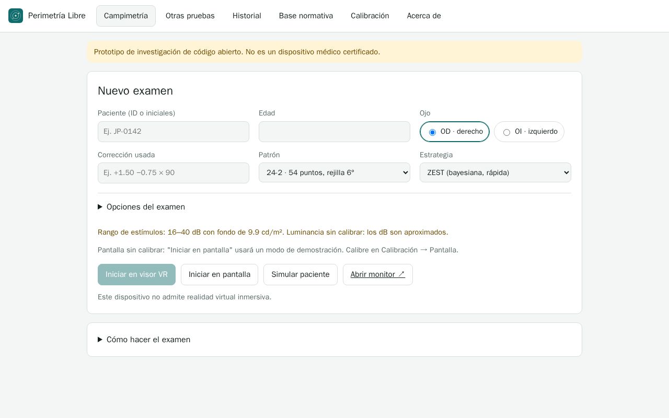
Task: Open the Calibración tab
Action: tap(370, 16)
